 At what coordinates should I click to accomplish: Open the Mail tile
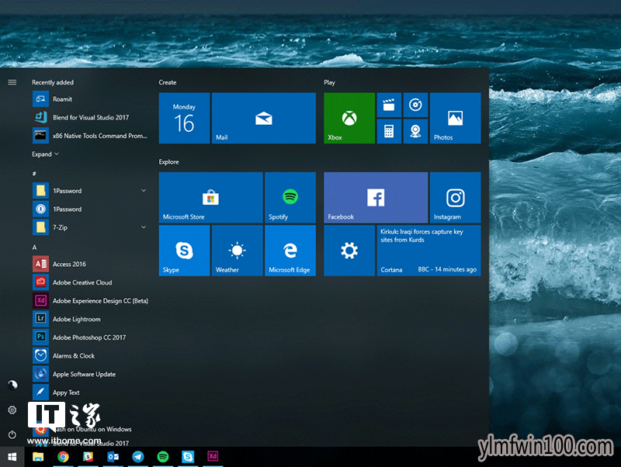pyautogui.click(x=264, y=118)
